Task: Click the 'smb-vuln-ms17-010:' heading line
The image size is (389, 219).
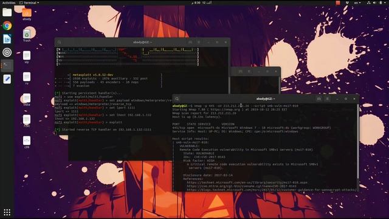Action: [x=192, y=142]
